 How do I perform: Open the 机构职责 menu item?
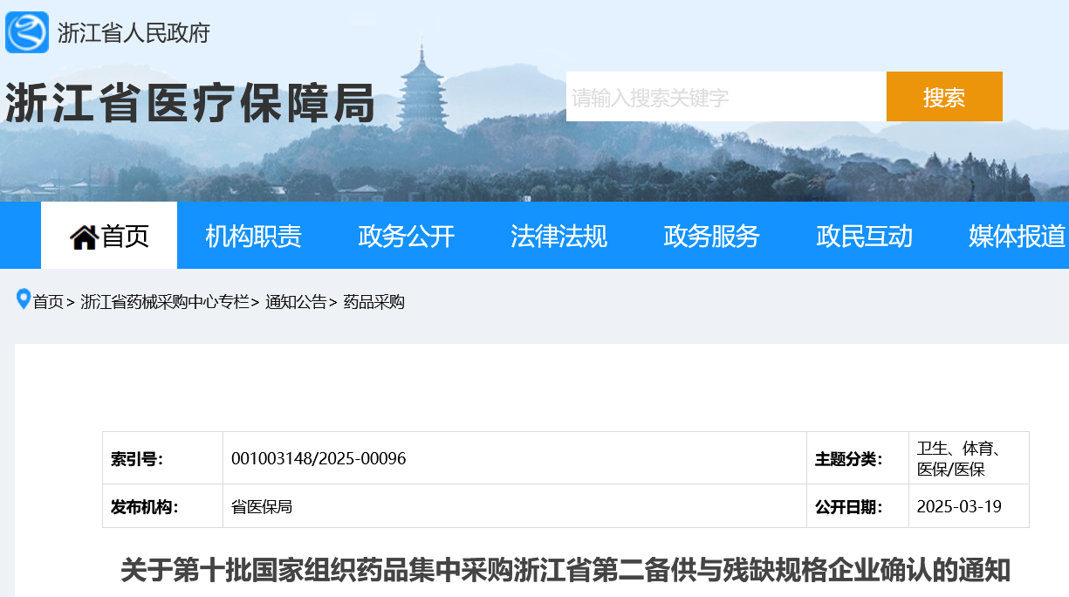click(x=253, y=236)
